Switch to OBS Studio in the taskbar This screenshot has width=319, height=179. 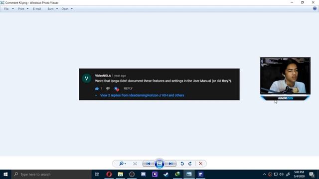point(132,175)
